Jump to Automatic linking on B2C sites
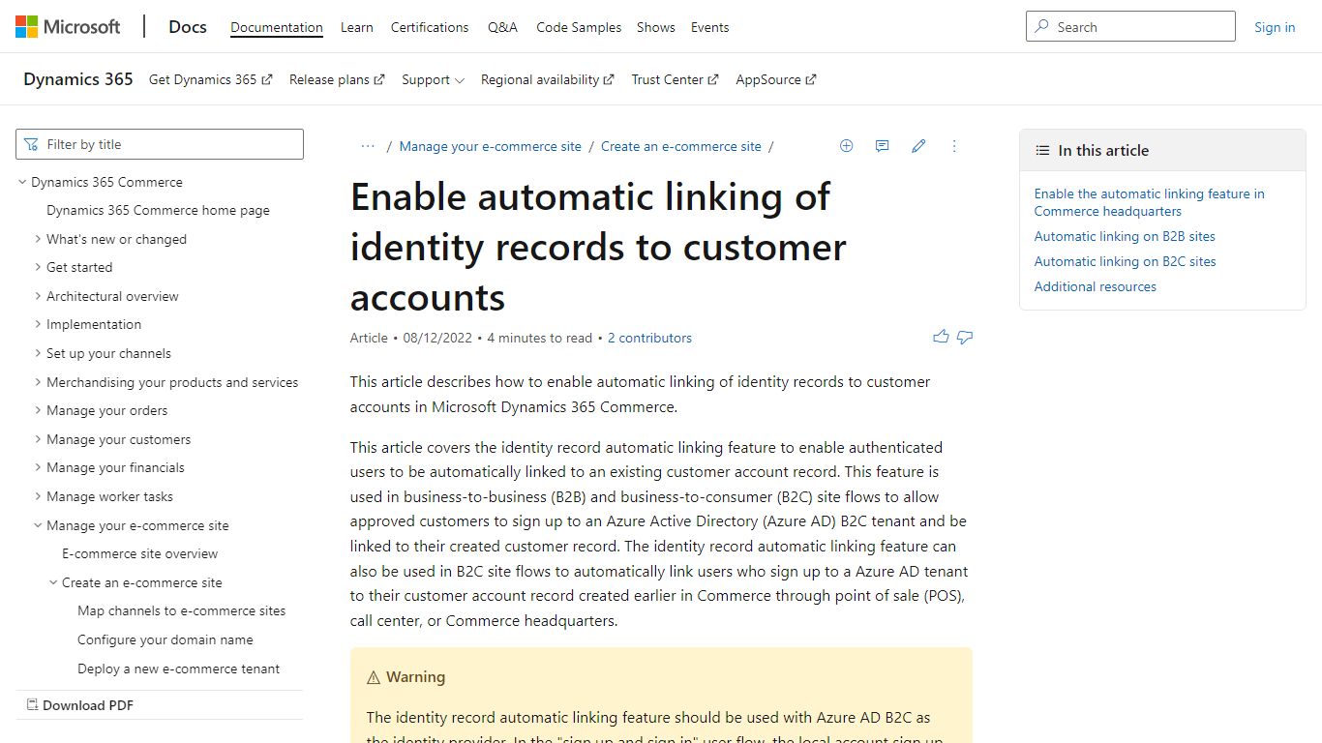 pos(1126,261)
